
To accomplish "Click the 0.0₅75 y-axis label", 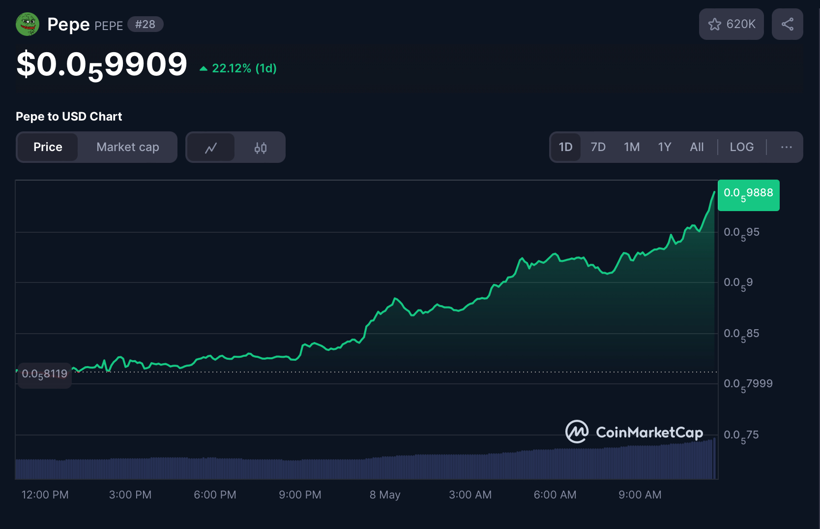I will [741, 436].
